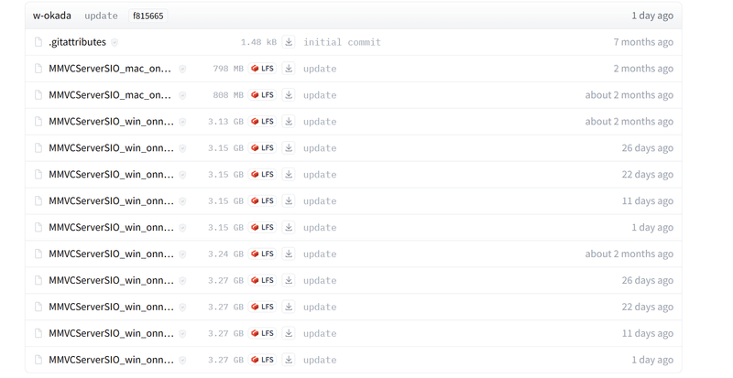Download the 3.27 GB file from 11 days ago

[289, 333]
